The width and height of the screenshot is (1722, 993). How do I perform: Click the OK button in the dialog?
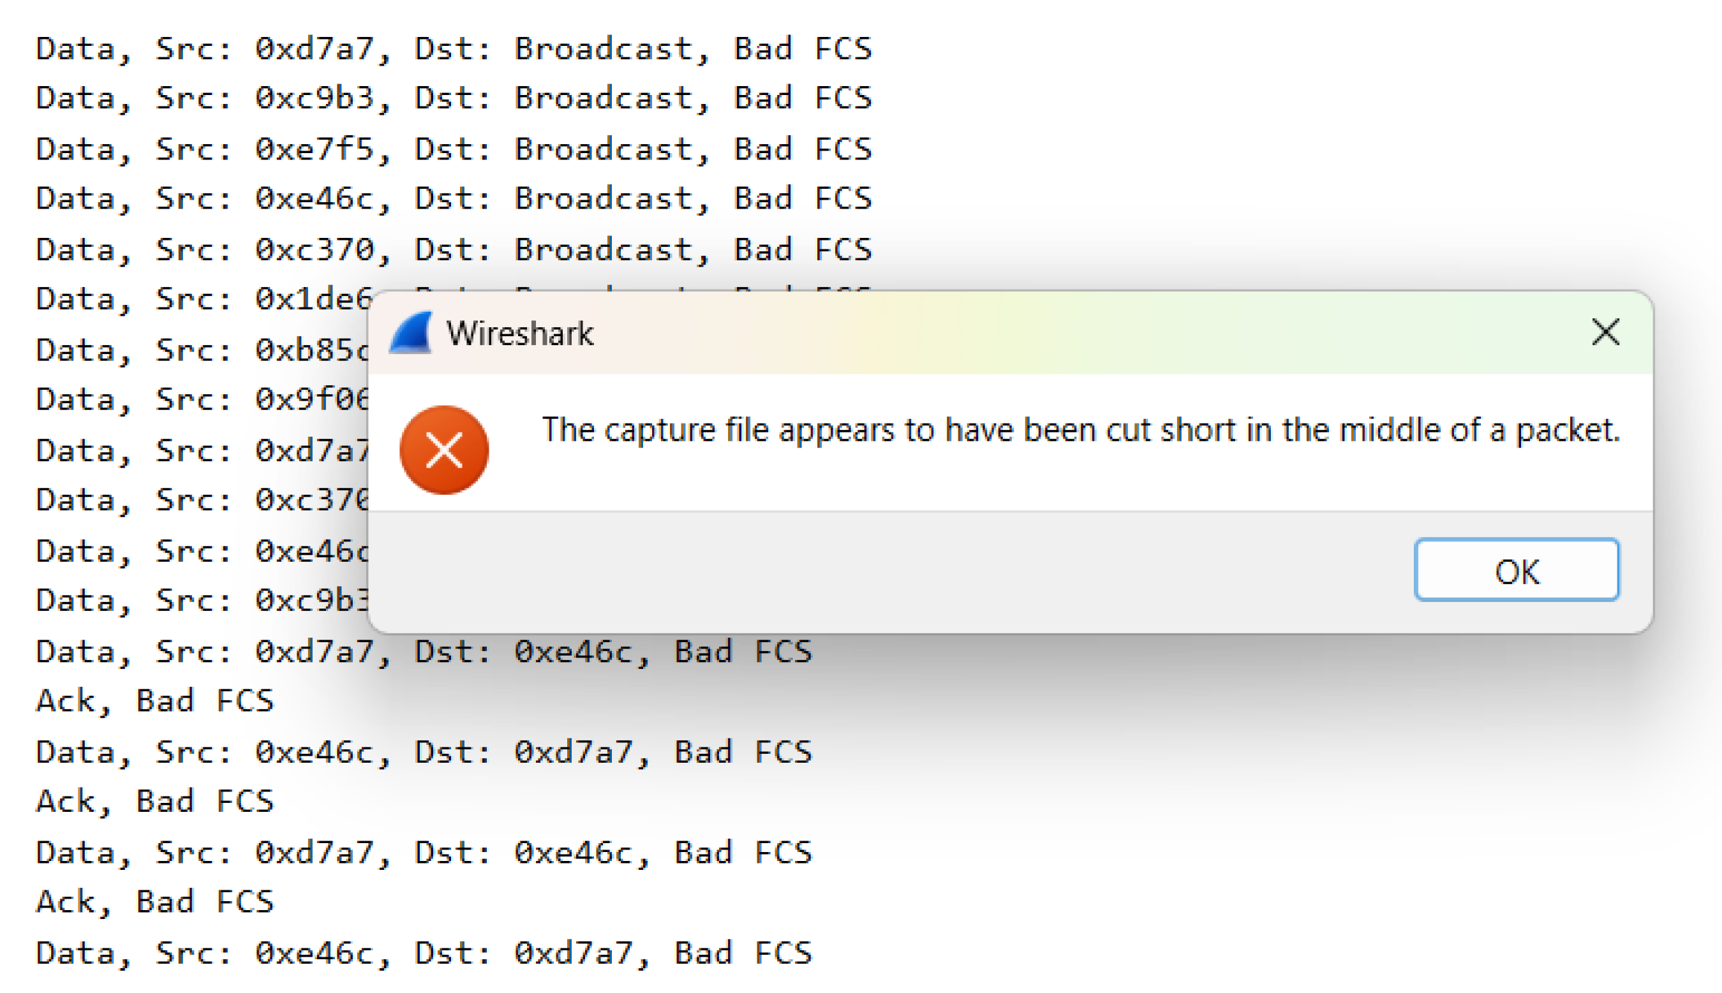pos(1516,570)
